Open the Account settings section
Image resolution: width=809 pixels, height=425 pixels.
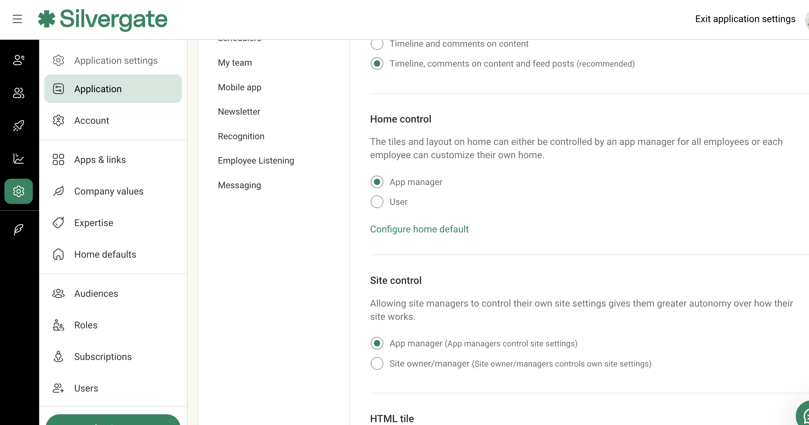(x=92, y=120)
